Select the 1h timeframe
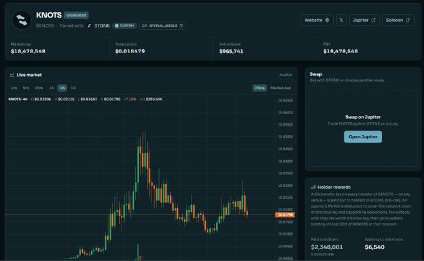The width and height of the screenshot is (424, 261). [x=52, y=88]
